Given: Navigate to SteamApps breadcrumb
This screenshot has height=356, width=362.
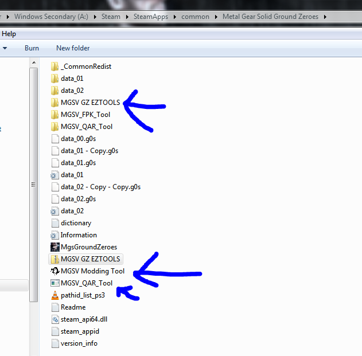Looking at the screenshot, I should click(151, 17).
